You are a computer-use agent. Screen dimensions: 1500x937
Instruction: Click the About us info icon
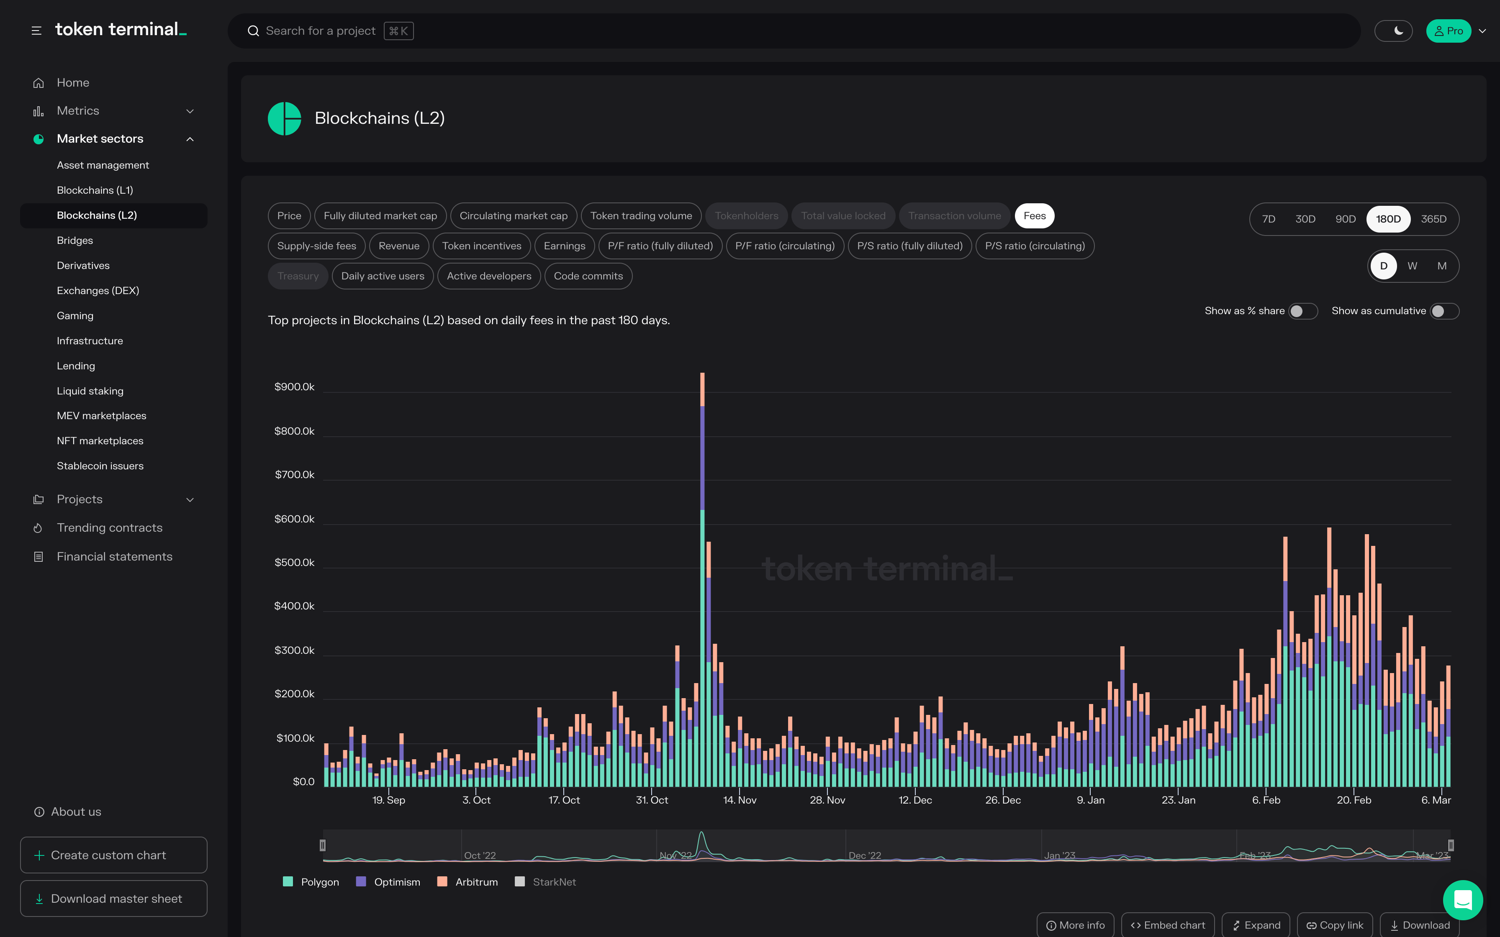39,812
